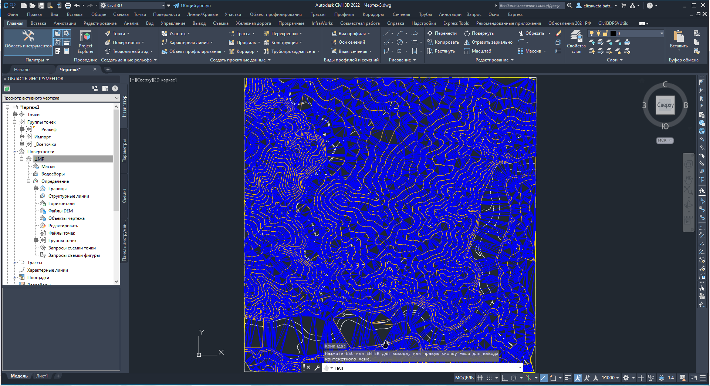
Task: Expand the Палитры panel dropdown
Action: [x=37, y=60]
